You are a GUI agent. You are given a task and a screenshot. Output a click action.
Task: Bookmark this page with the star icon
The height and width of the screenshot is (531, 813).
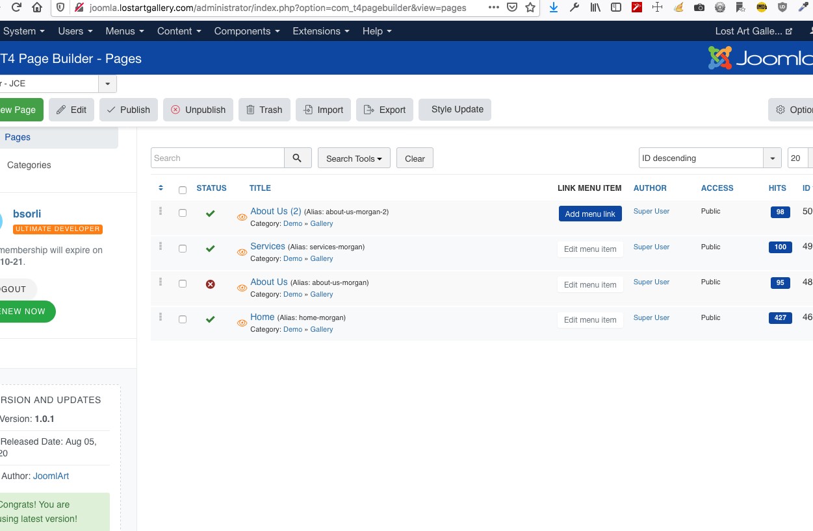(x=530, y=8)
